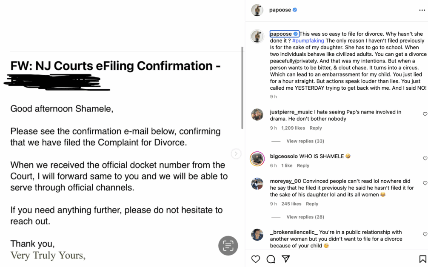Viewport: 428px width, 267px height.
Task: Like _brokensilencellc_'s comment
Action: [425, 234]
